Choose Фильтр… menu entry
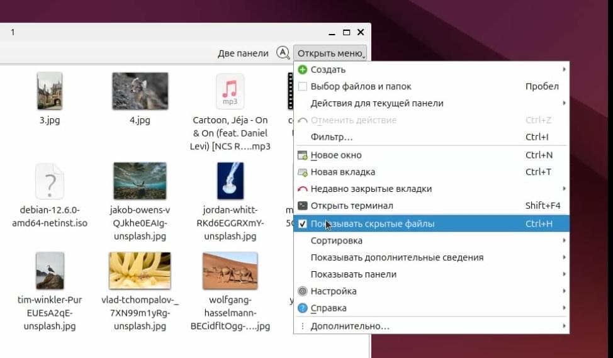The width and height of the screenshot is (613, 358). [432, 137]
